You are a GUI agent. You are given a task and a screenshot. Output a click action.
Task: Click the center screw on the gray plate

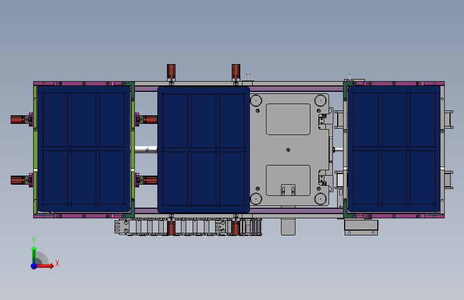288,149
